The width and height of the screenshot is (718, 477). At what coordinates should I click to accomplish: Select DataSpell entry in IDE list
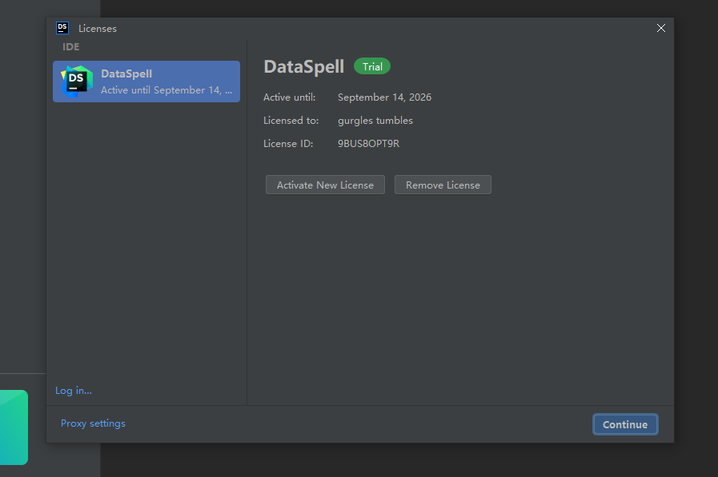[x=146, y=81]
